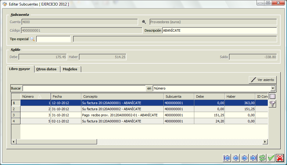
Task: Click the table columns configuration icon
Action: click(272, 97)
